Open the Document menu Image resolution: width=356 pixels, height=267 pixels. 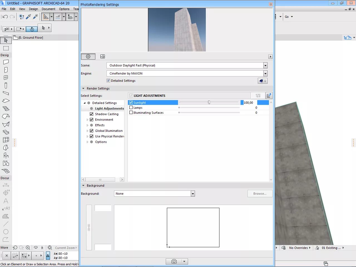[48, 9]
